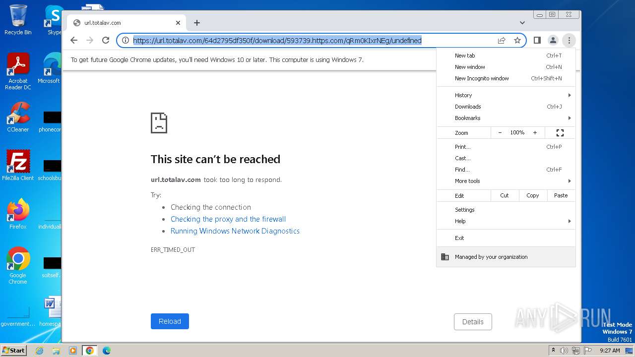Click the Windows Start button

click(x=13, y=350)
